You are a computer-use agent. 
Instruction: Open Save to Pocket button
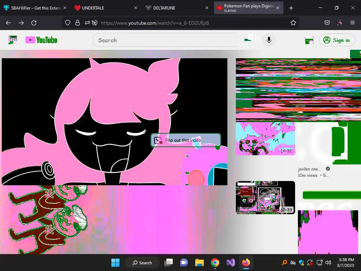coord(327,23)
